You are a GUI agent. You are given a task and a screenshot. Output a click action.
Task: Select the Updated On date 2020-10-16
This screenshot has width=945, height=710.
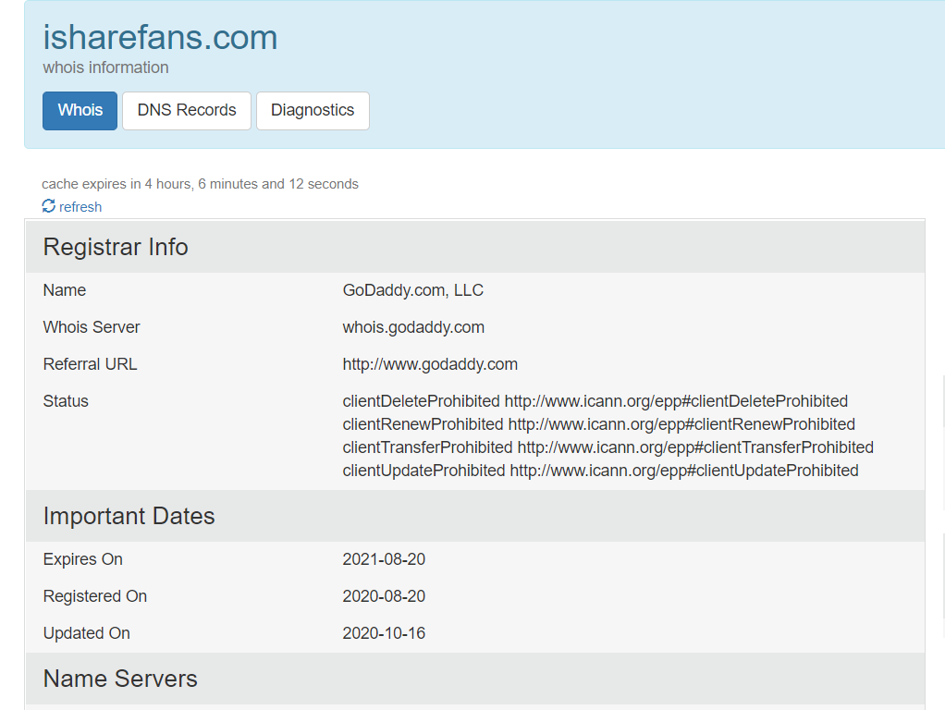[x=384, y=633]
